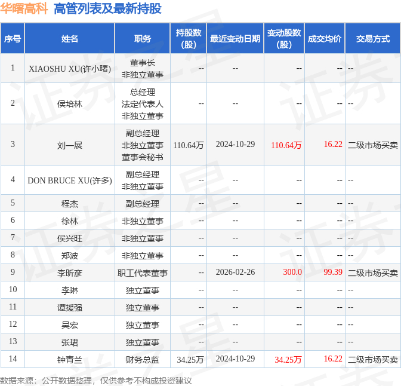
Task: Click the date 2026-02-26
Action: coord(235,272)
